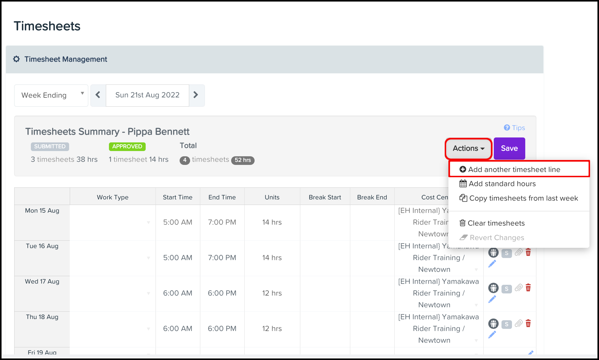Screen dimensions: 599x360
Task: Click the Timesheet Management gear icon
Action: coord(17,59)
